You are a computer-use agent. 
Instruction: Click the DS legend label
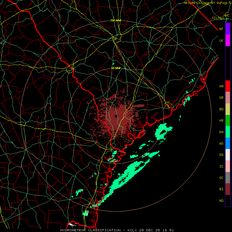point(221,155)
